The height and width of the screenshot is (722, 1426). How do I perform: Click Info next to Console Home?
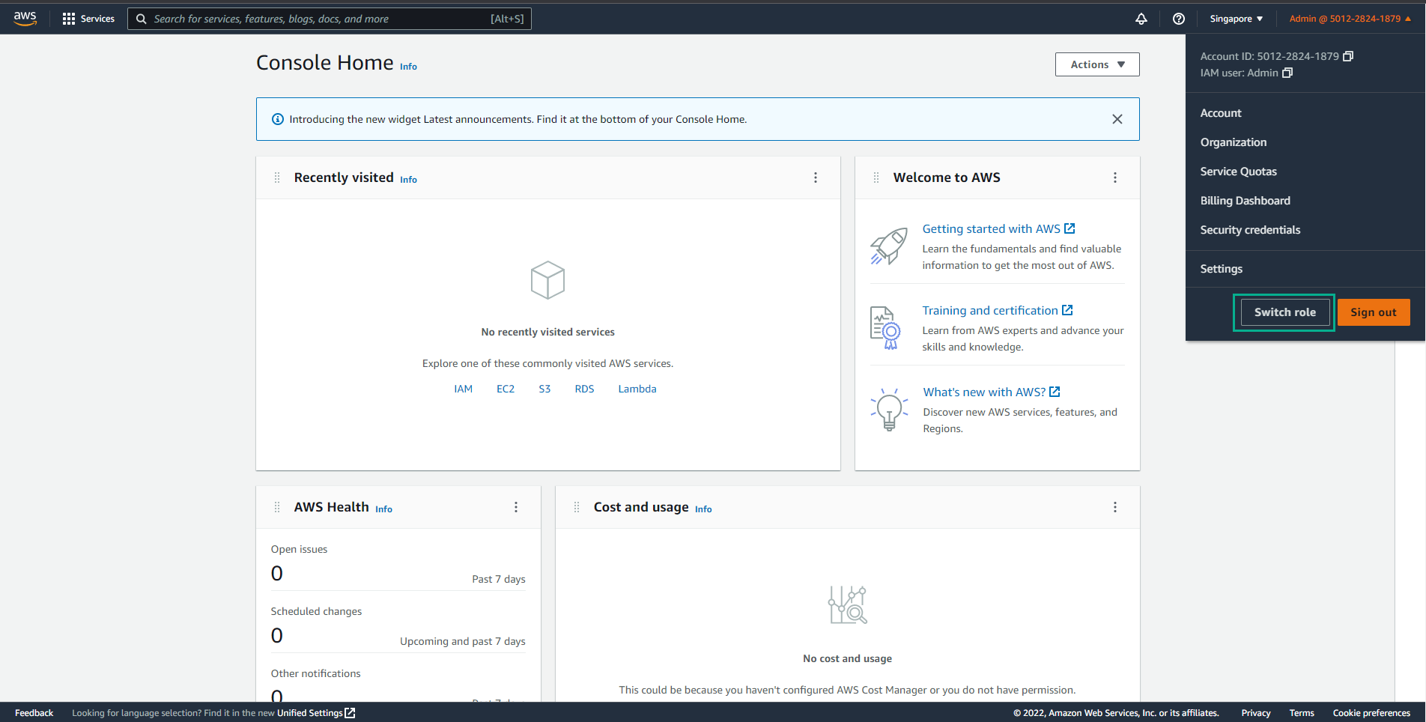tap(408, 67)
